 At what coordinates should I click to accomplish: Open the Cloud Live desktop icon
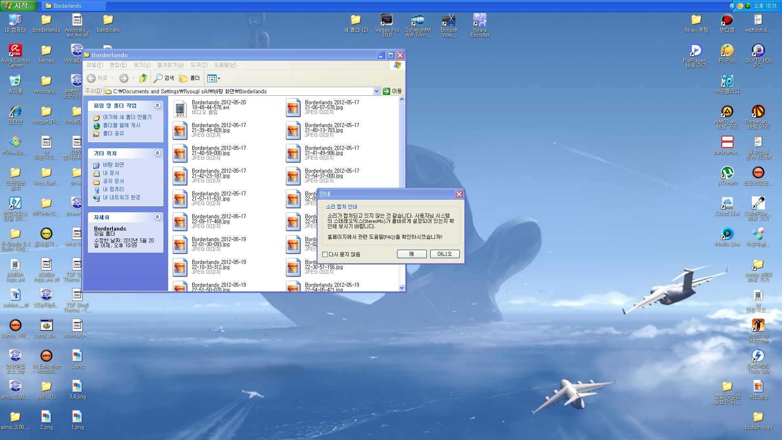click(x=727, y=206)
